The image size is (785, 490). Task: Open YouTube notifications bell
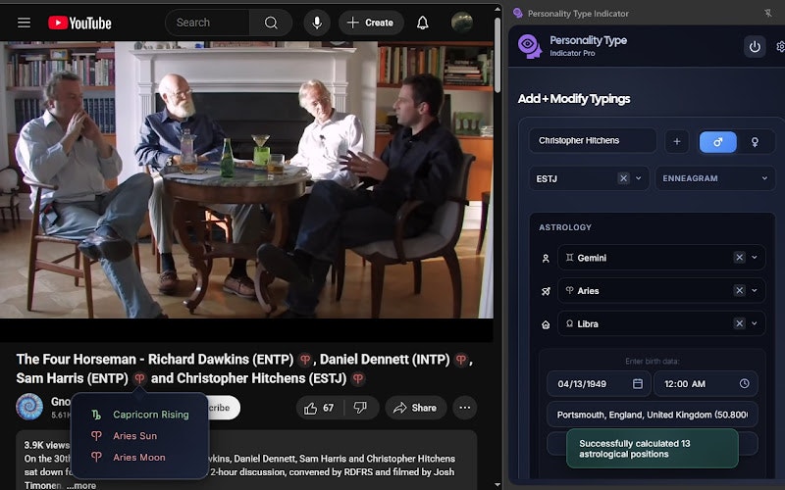tap(423, 23)
